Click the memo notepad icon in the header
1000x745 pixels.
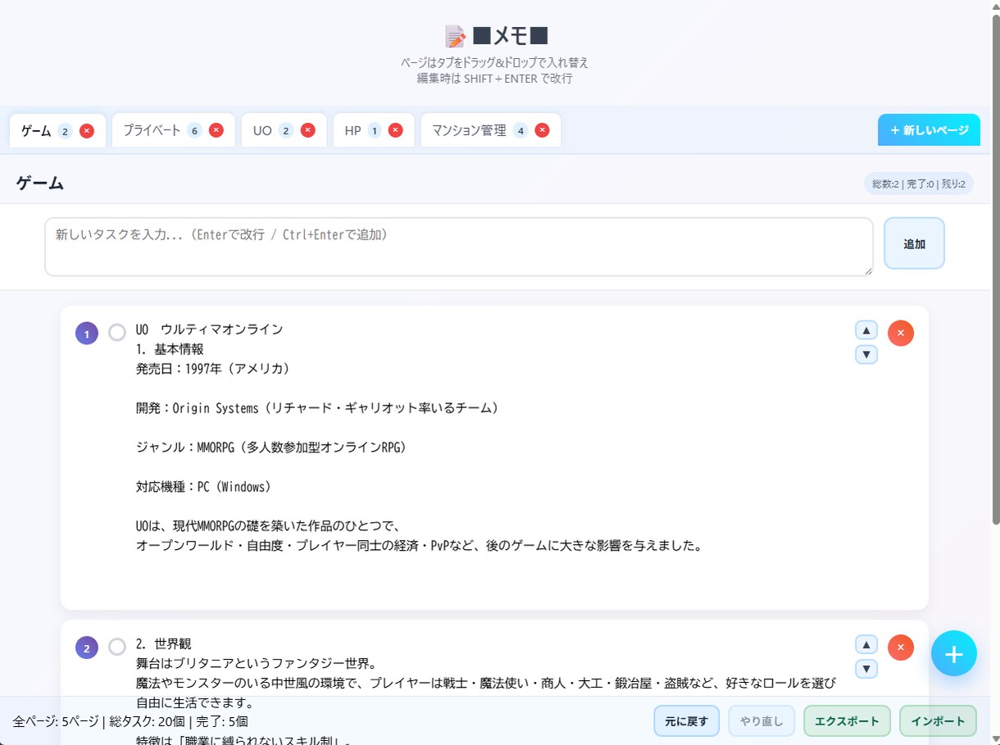tap(455, 36)
